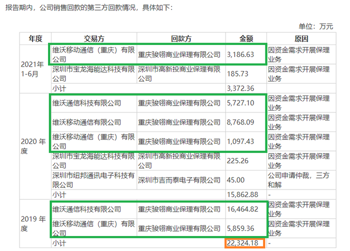Select the amount 3,186.63
350x251 pixels.
click(240, 54)
